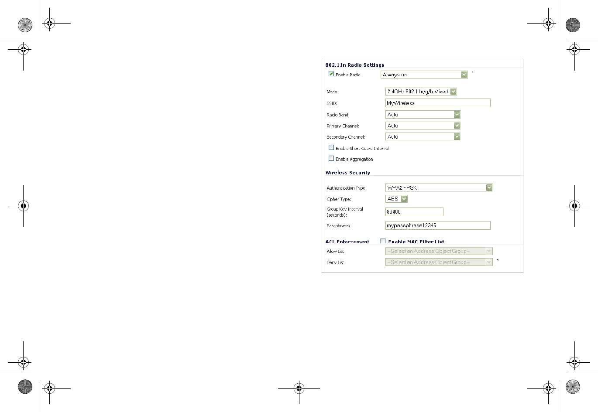Click the Primary Channel: label

[343, 126]
